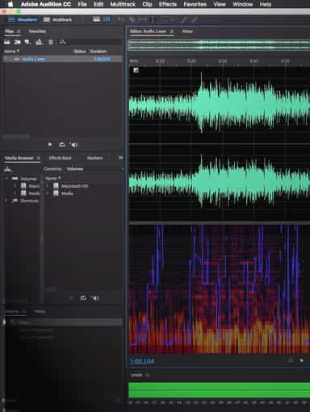Open the Files panel menu icon
The height and width of the screenshot is (412, 310).
[x=19, y=31]
